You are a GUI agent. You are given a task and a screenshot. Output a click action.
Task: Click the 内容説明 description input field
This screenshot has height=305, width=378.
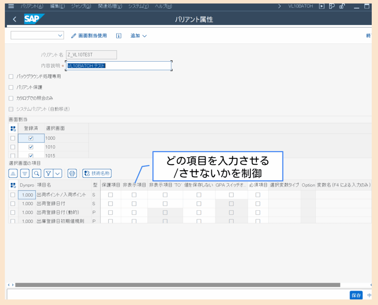(118, 66)
